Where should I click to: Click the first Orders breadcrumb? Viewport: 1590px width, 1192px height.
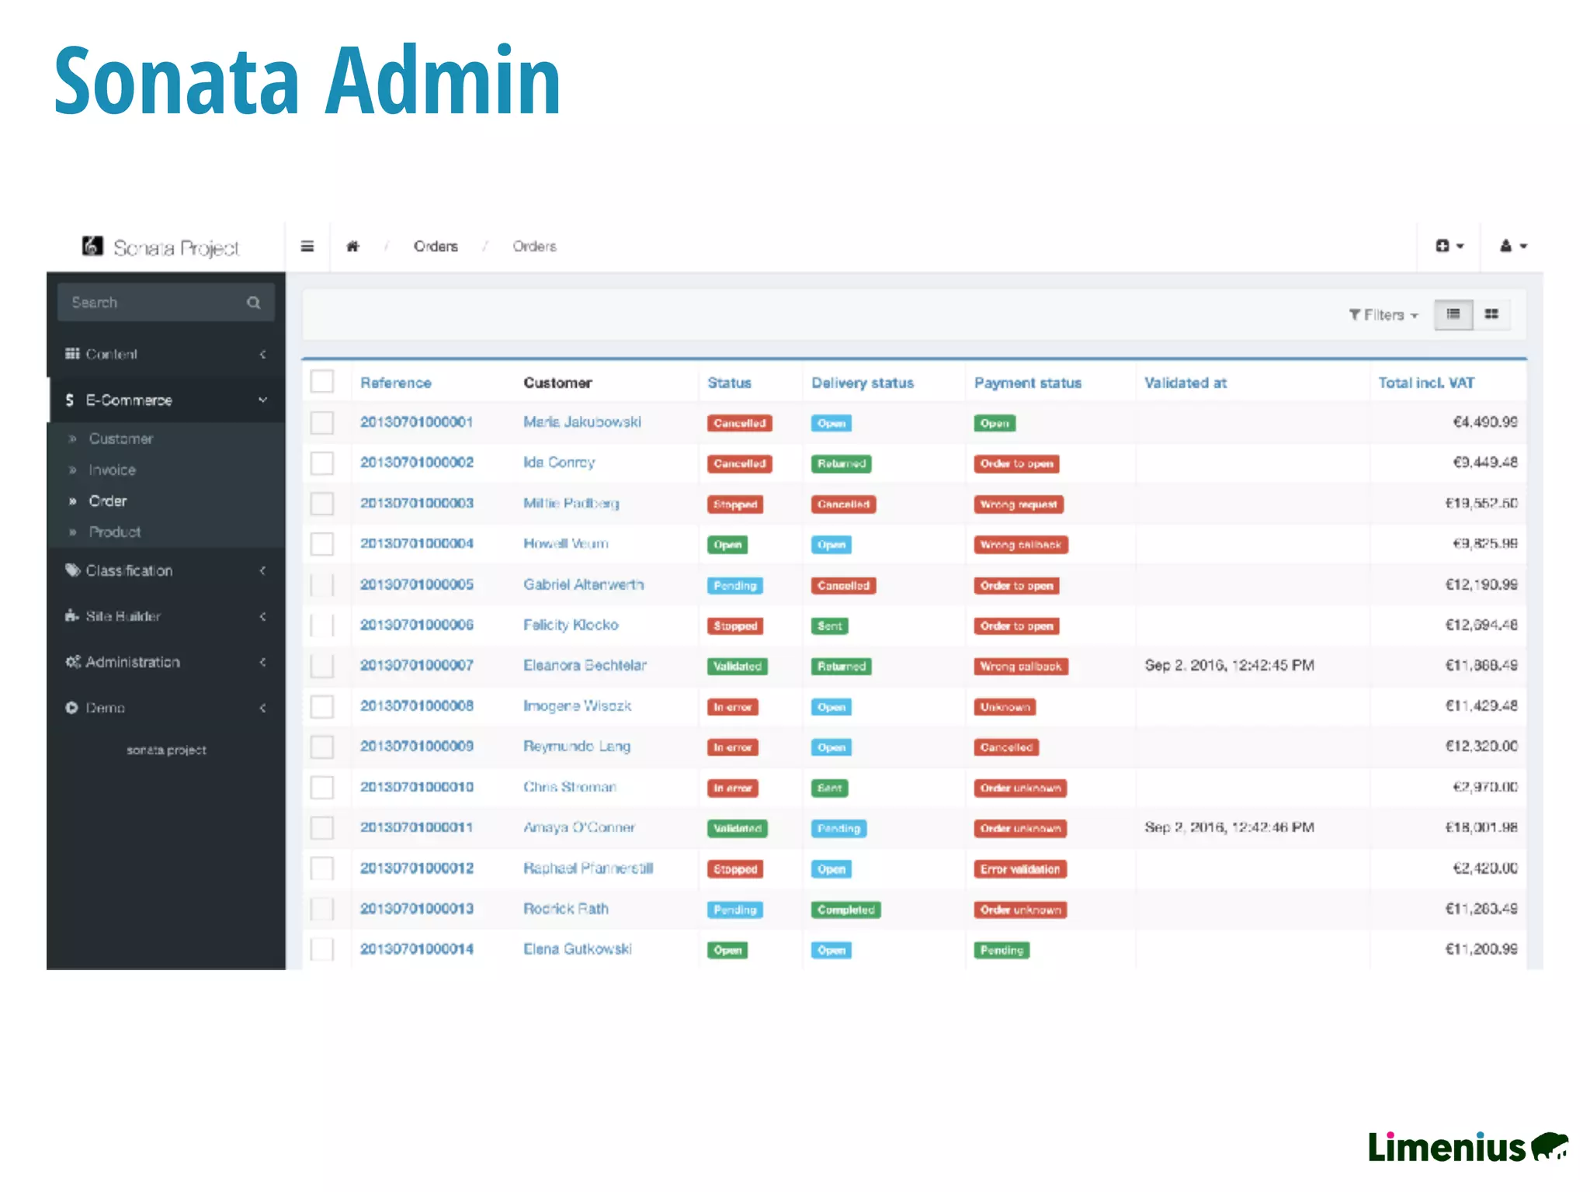436,246
